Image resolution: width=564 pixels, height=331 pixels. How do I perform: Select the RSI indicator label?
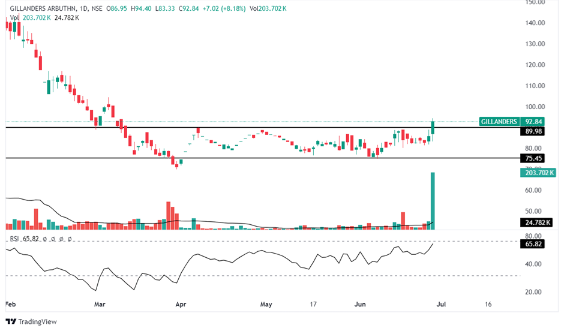coord(14,239)
